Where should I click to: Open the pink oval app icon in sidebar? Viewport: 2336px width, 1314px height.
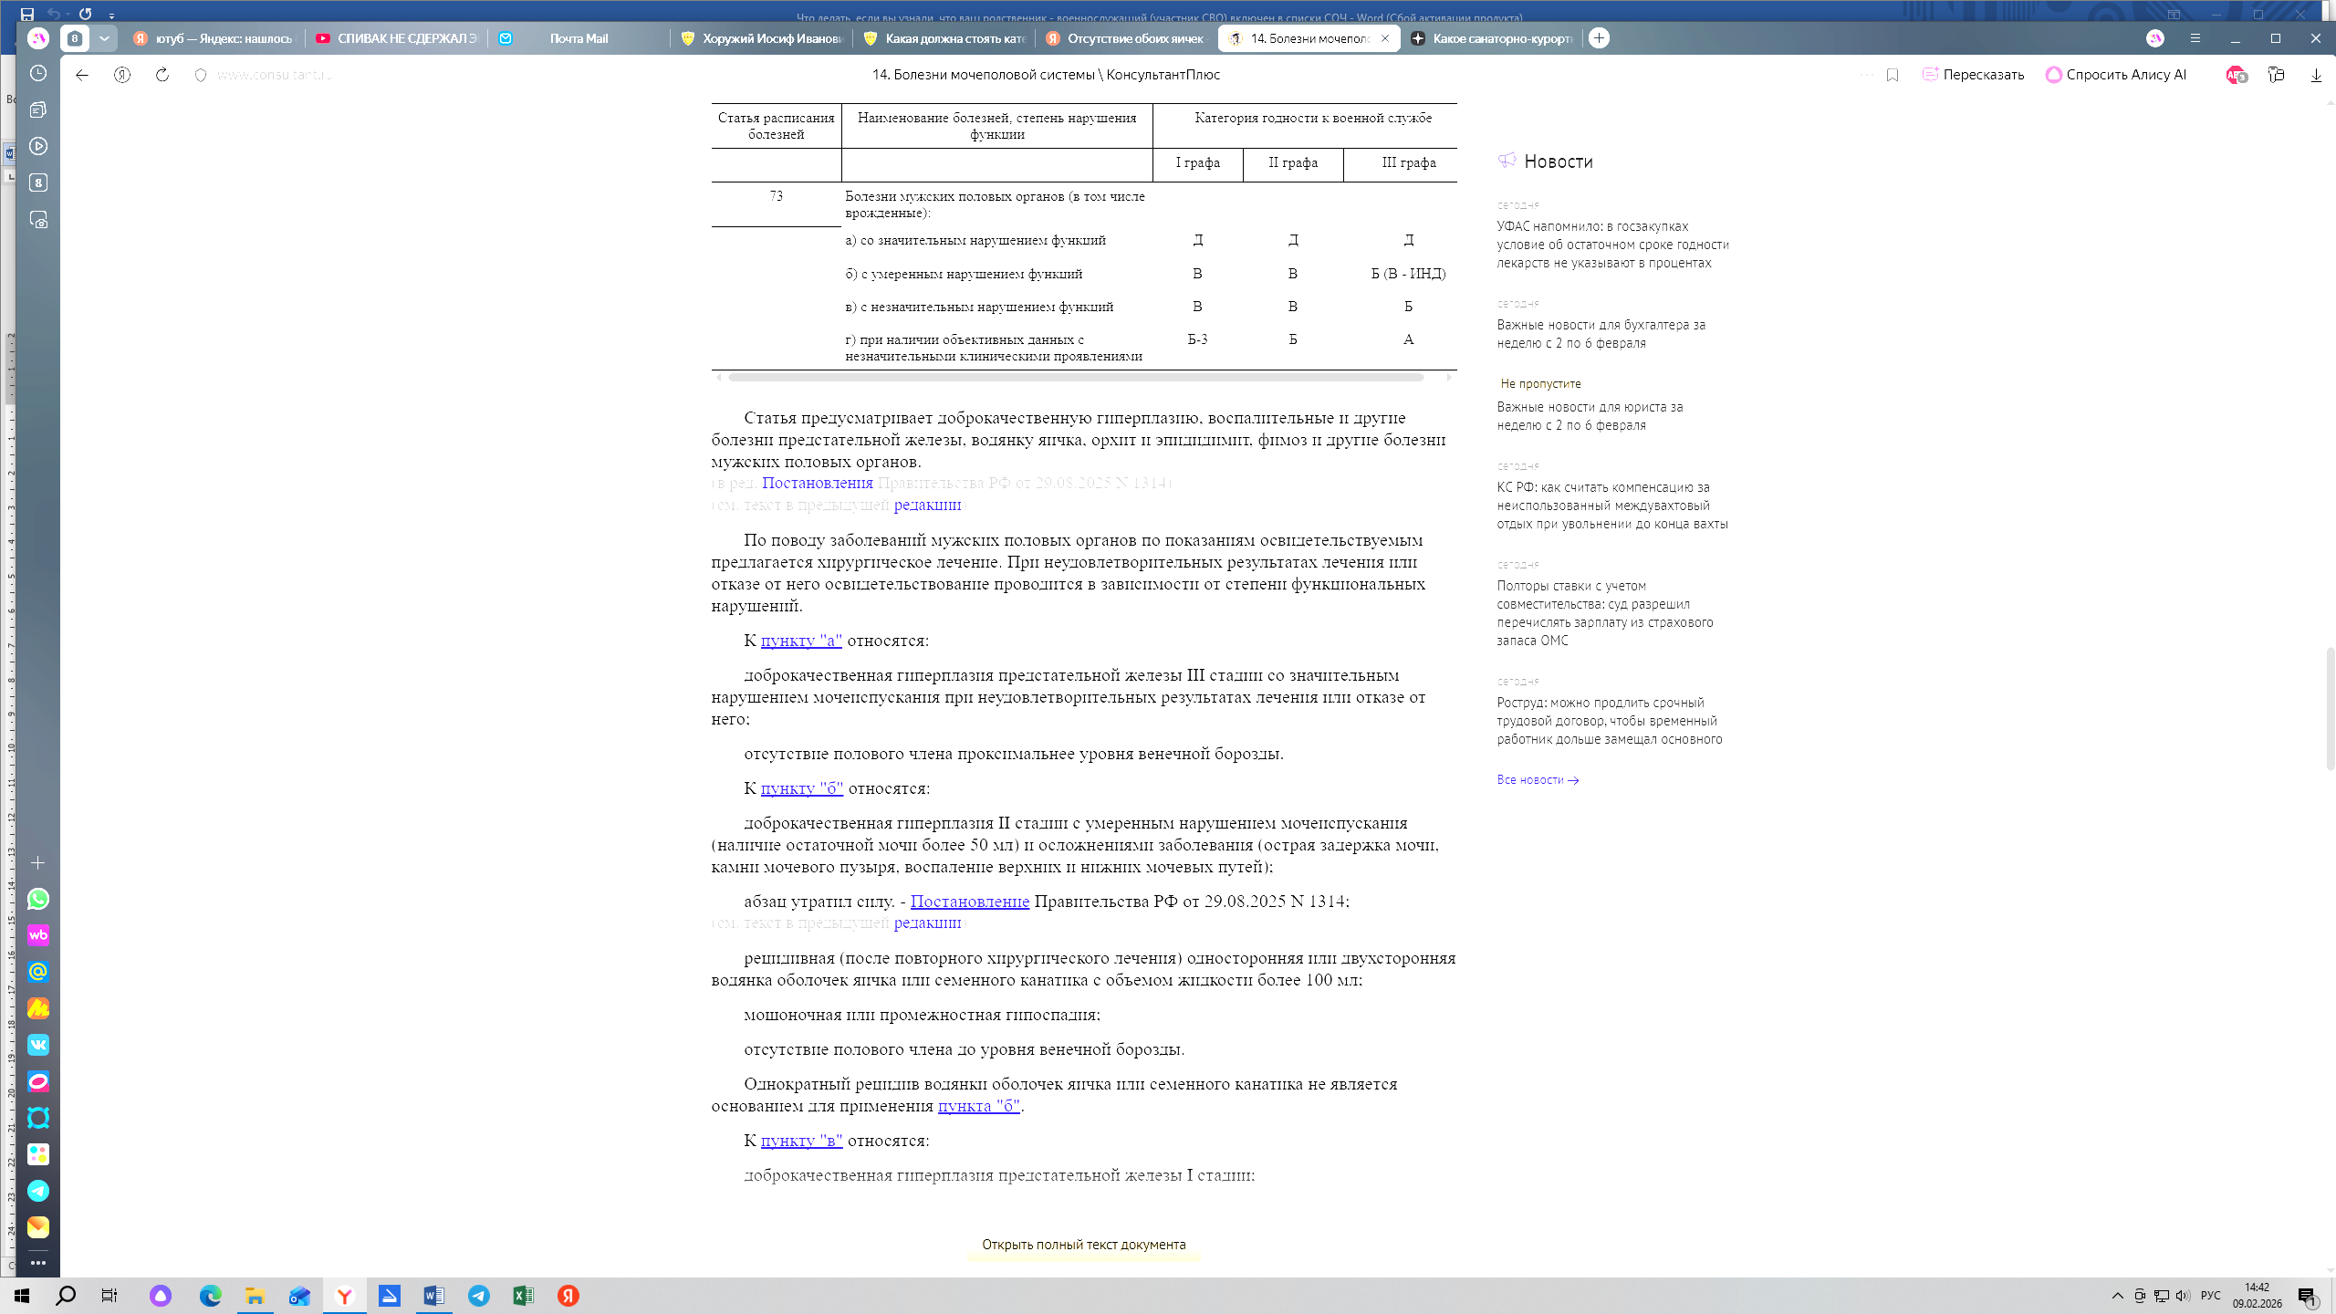click(38, 1081)
